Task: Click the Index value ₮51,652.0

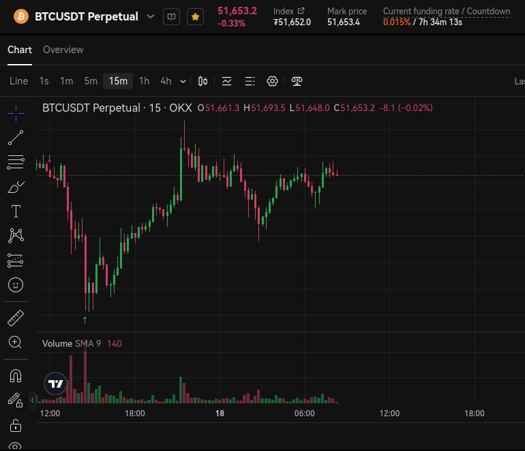Action: pos(292,22)
